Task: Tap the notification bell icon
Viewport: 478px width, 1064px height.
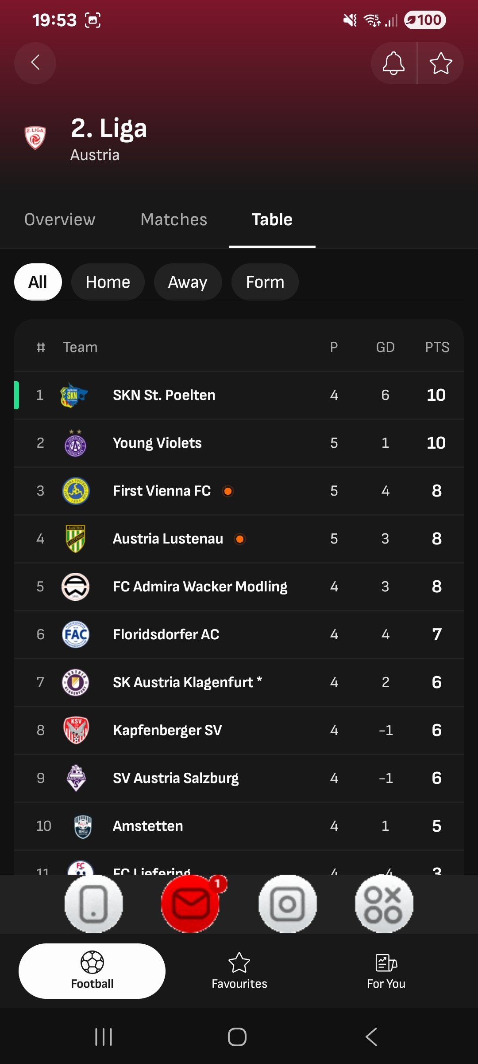Action: coord(393,63)
